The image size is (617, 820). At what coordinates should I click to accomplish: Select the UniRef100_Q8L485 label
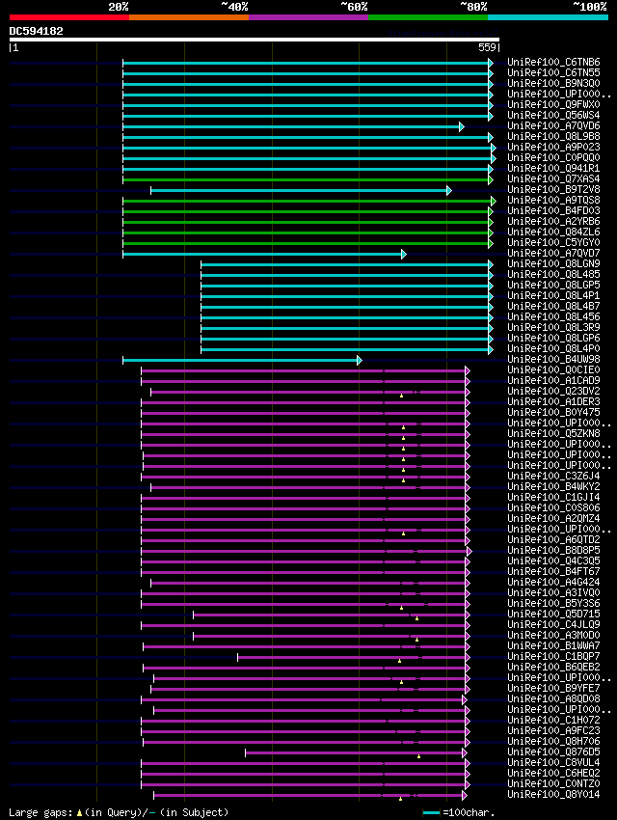[x=553, y=275]
